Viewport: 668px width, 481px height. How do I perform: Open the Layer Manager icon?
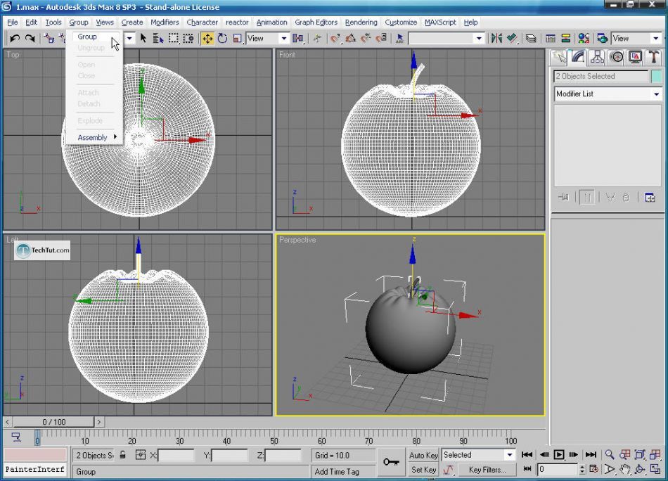click(531, 39)
